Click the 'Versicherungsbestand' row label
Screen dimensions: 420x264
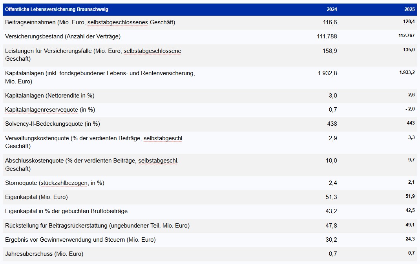[x=63, y=36]
